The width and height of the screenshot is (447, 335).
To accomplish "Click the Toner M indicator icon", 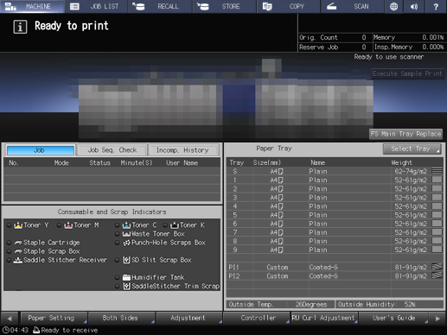I will coord(68,225).
